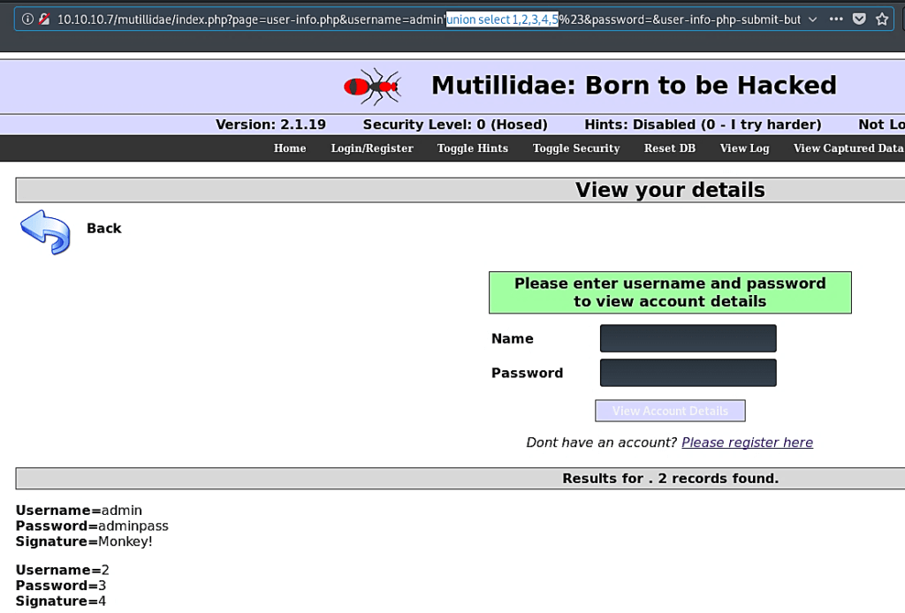
Task: Click the Name input field
Action: click(688, 338)
